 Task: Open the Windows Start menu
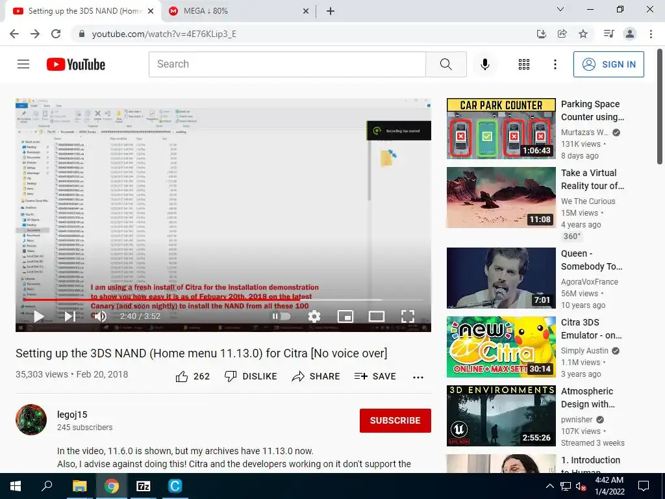pyautogui.click(x=16, y=486)
